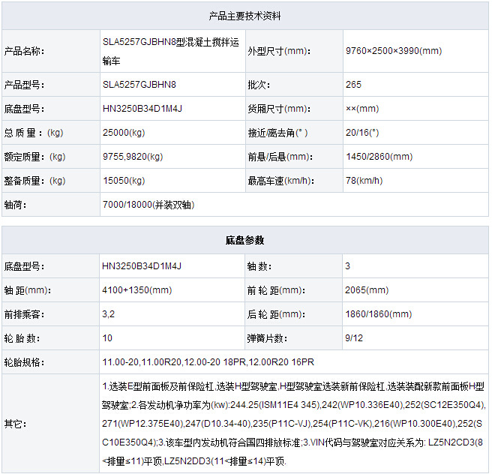Select the 外型尺寸(mm) label

pos(279,51)
